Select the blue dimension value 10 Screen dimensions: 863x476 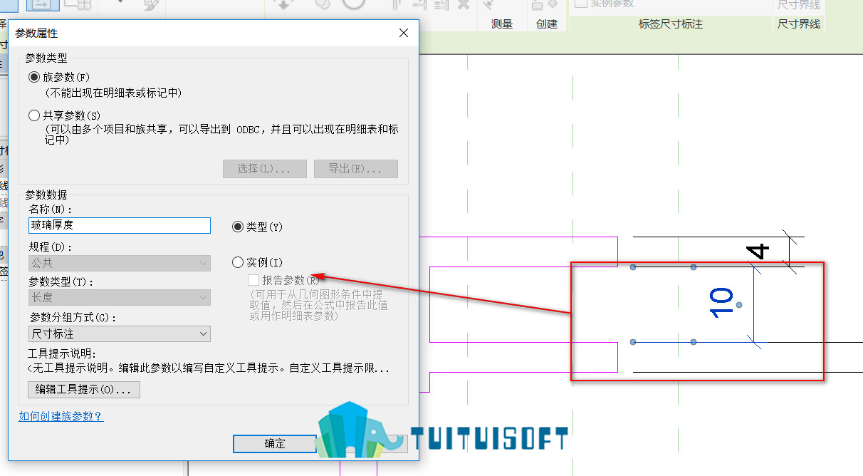coord(721,302)
